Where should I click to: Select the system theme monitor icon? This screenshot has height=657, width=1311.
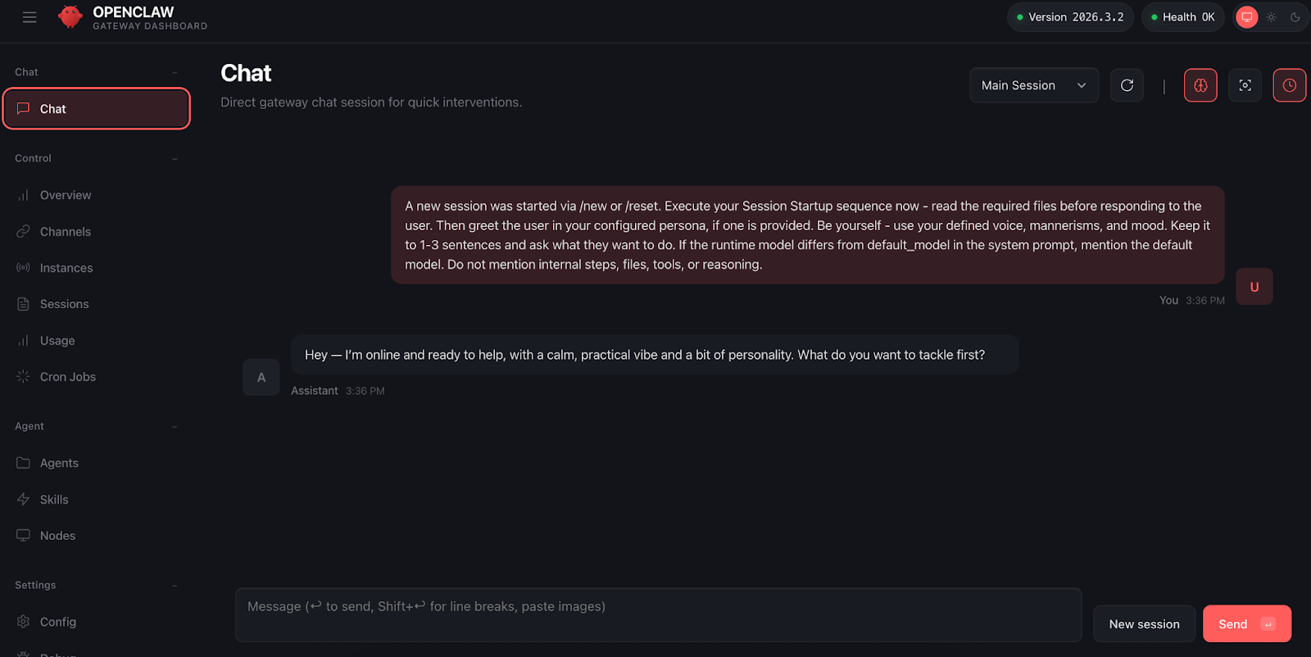1246,17
